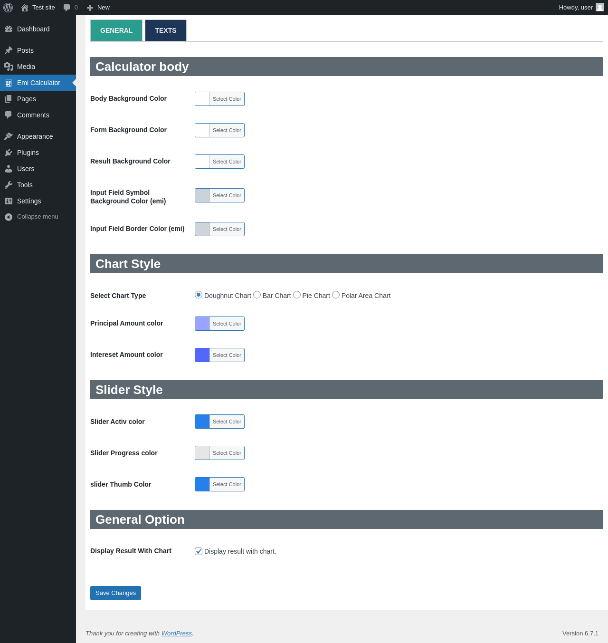Click the Version 6.7.1 footer text

pos(580,633)
